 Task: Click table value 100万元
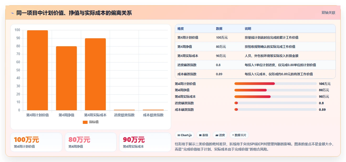point(222,38)
